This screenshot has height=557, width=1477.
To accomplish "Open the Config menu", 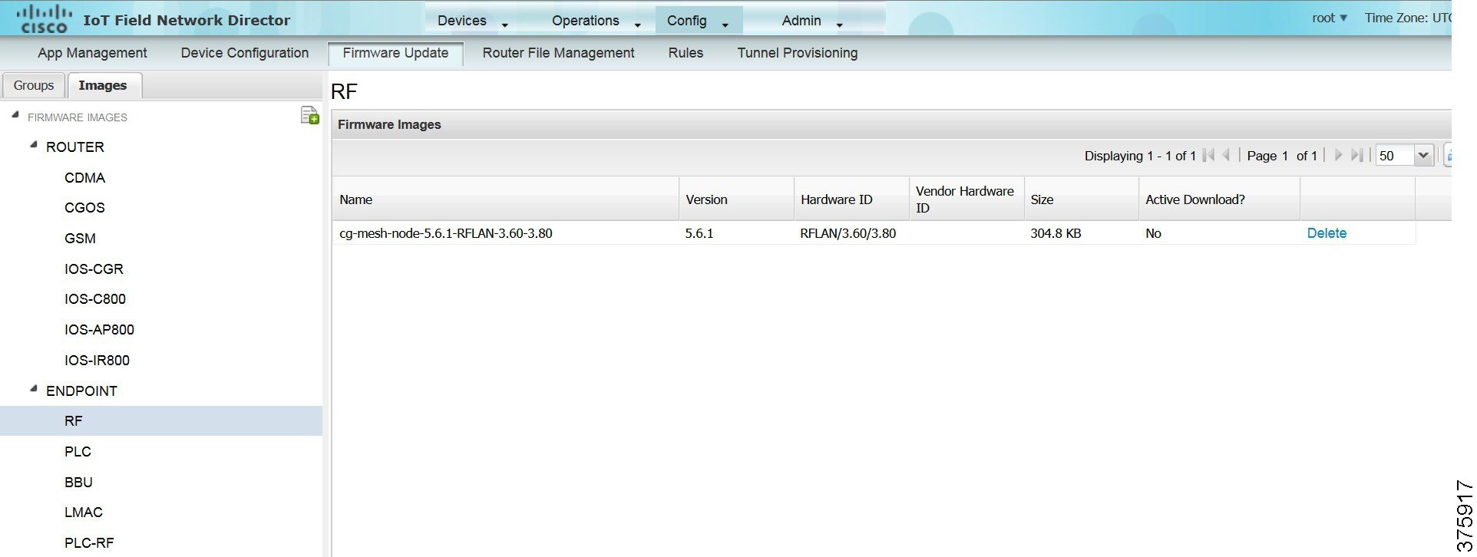I will [698, 21].
